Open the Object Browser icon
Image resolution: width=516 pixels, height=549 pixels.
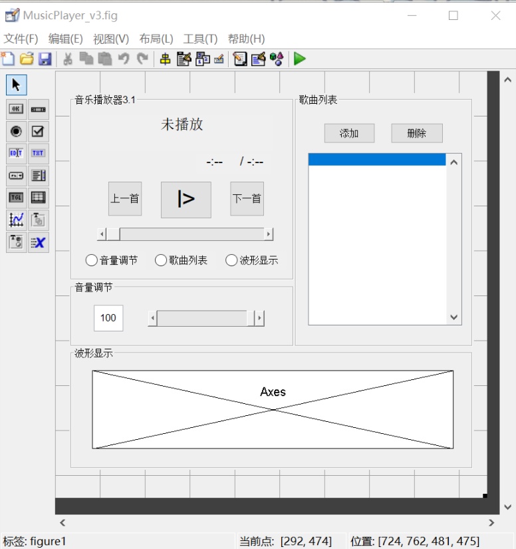click(277, 59)
